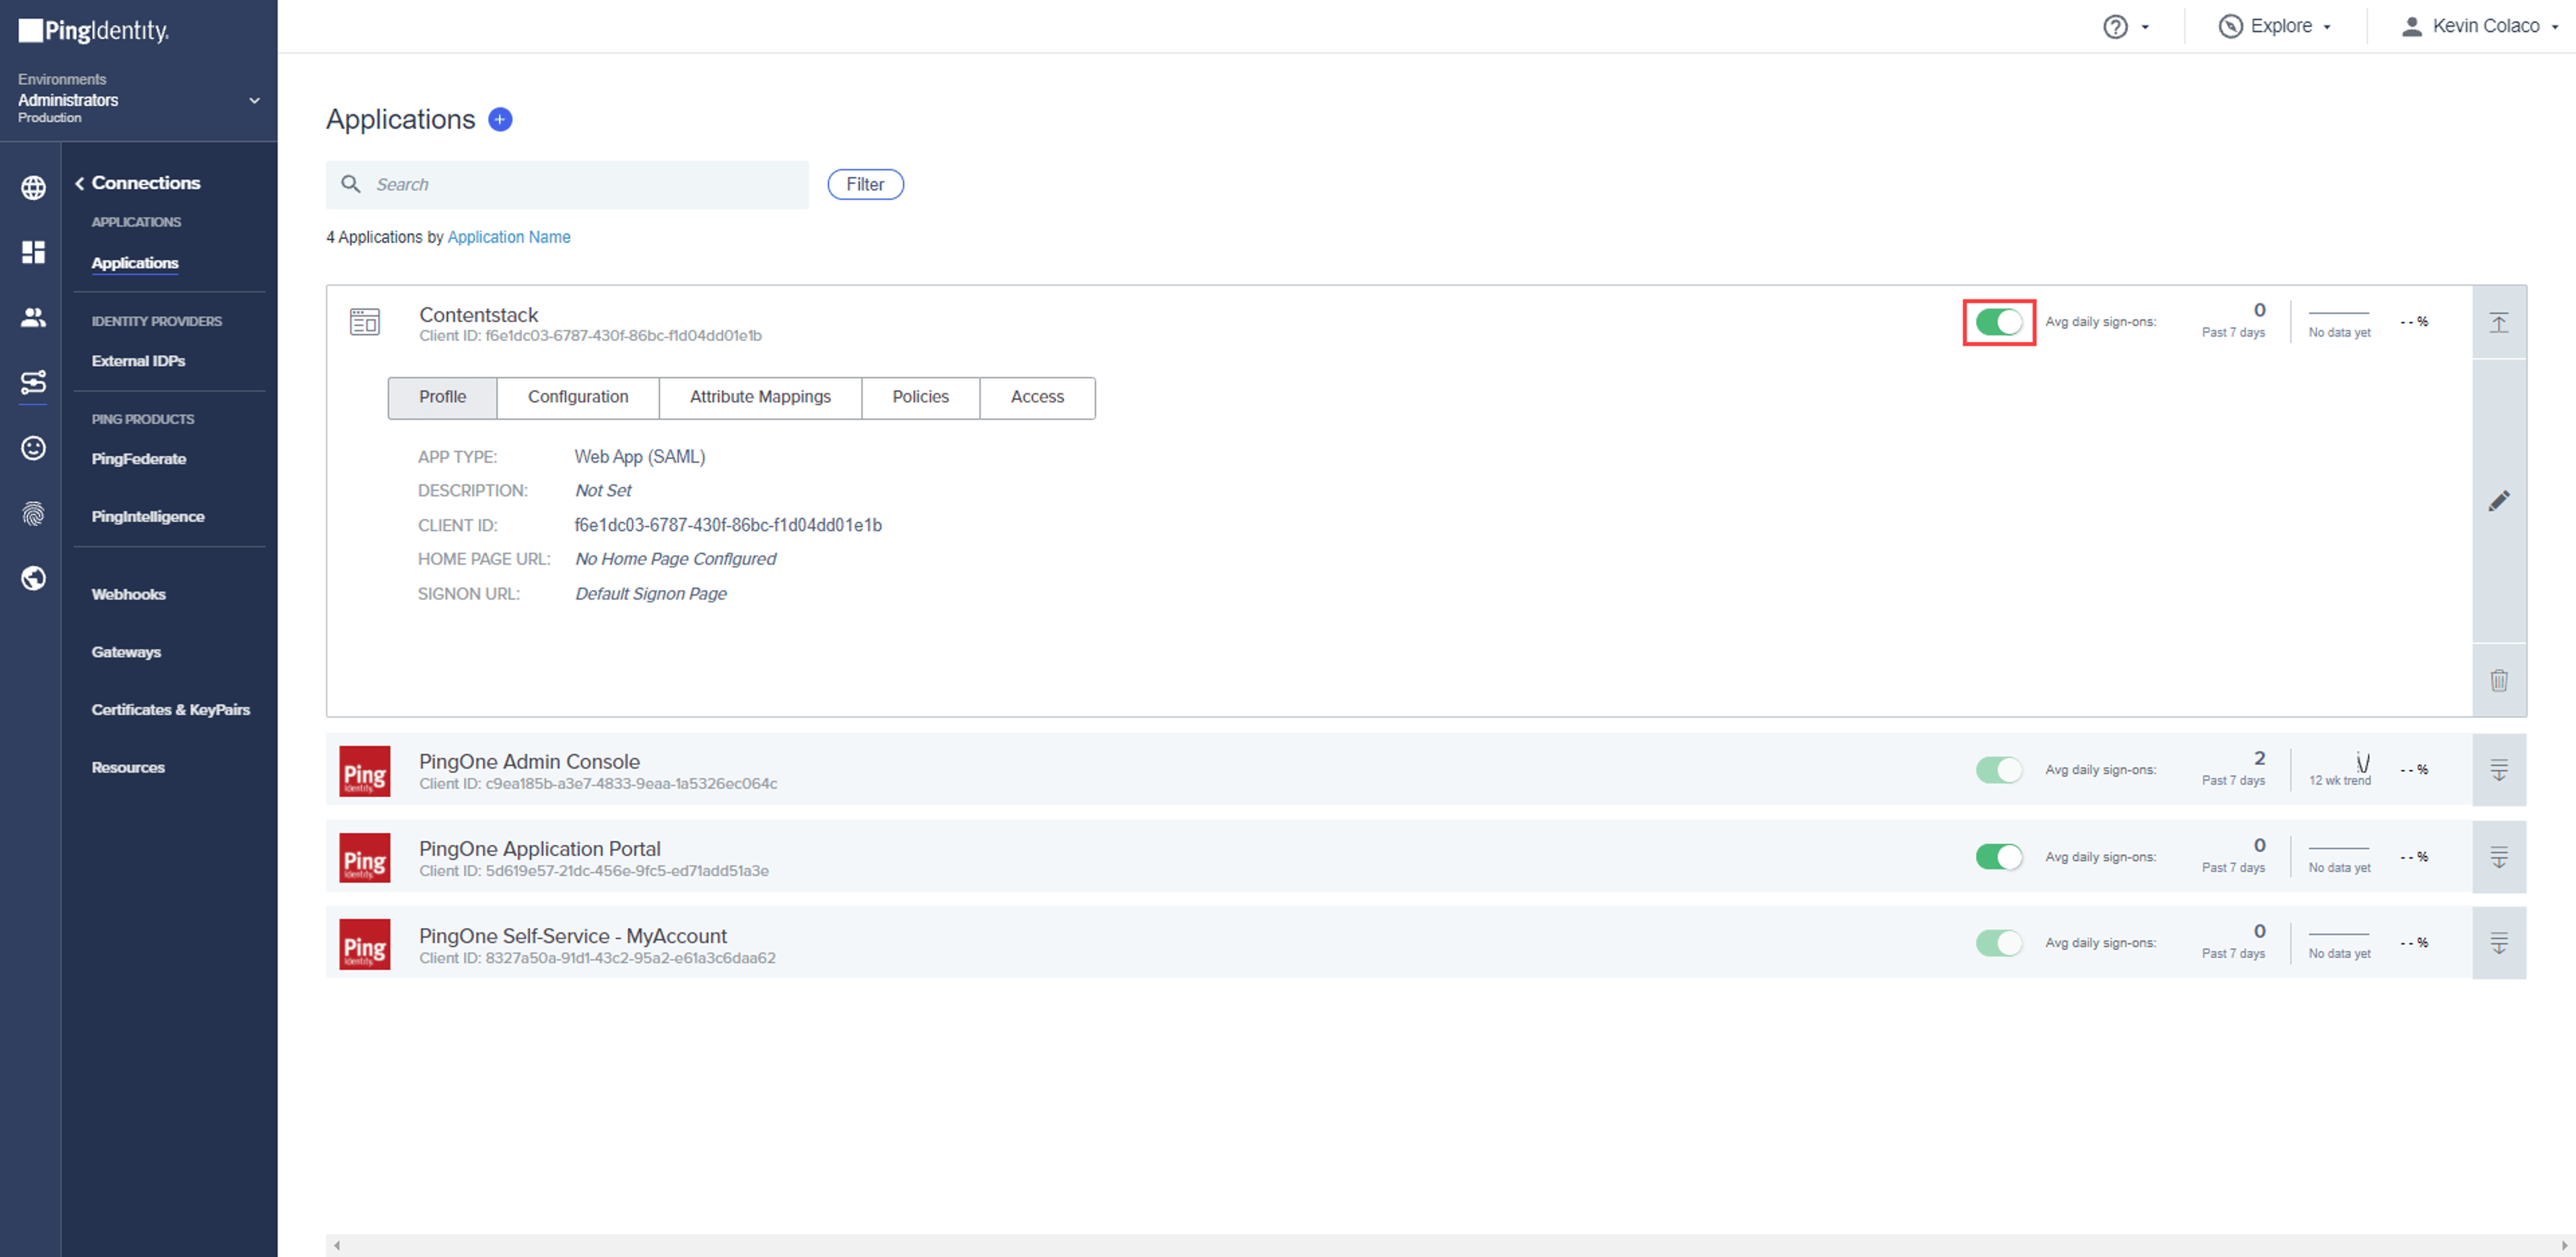Open Resources in the sidebar
Viewport: 2576px width, 1257px height.
128,768
